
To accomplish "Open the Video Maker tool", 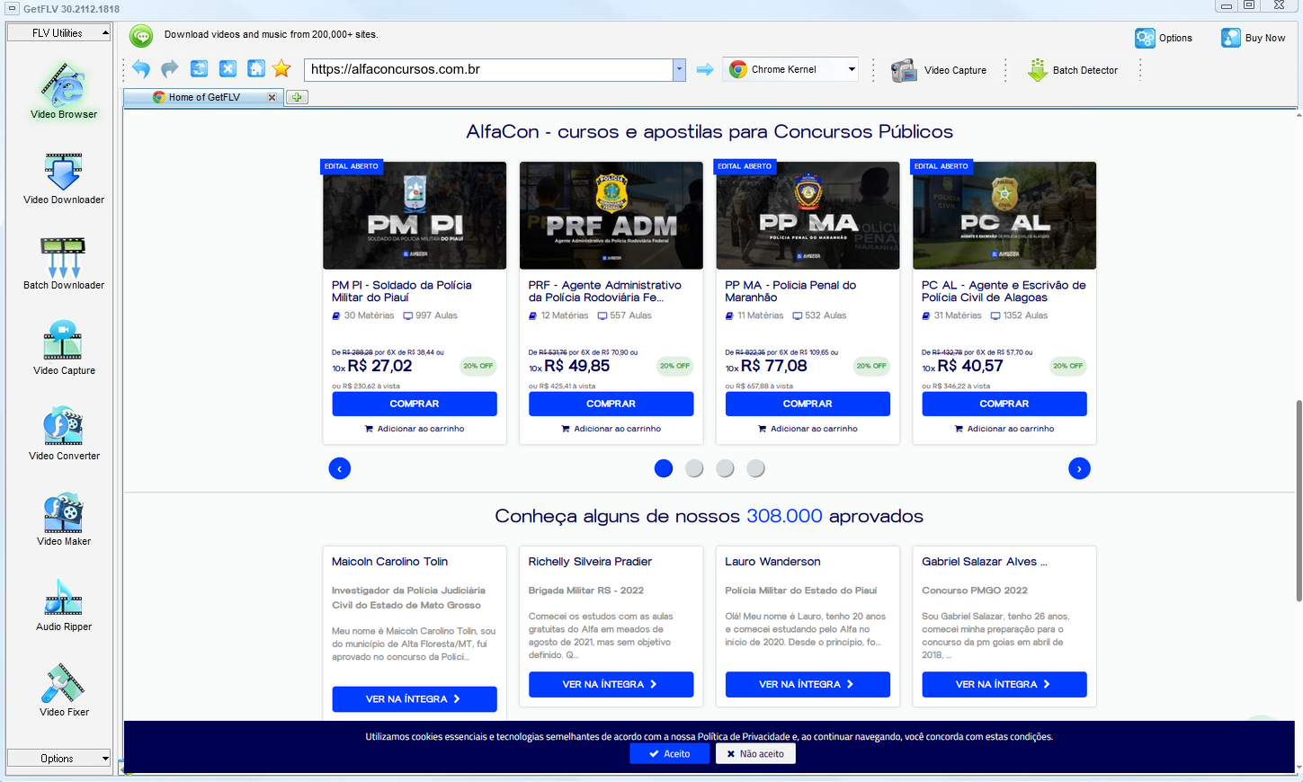I will [x=64, y=520].
